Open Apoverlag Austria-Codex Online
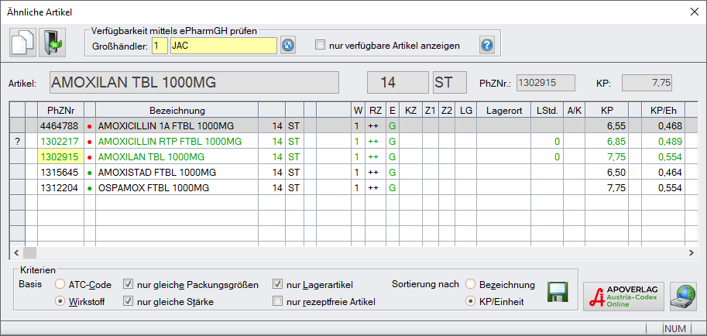The image size is (707, 336). pyautogui.click(x=623, y=297)
